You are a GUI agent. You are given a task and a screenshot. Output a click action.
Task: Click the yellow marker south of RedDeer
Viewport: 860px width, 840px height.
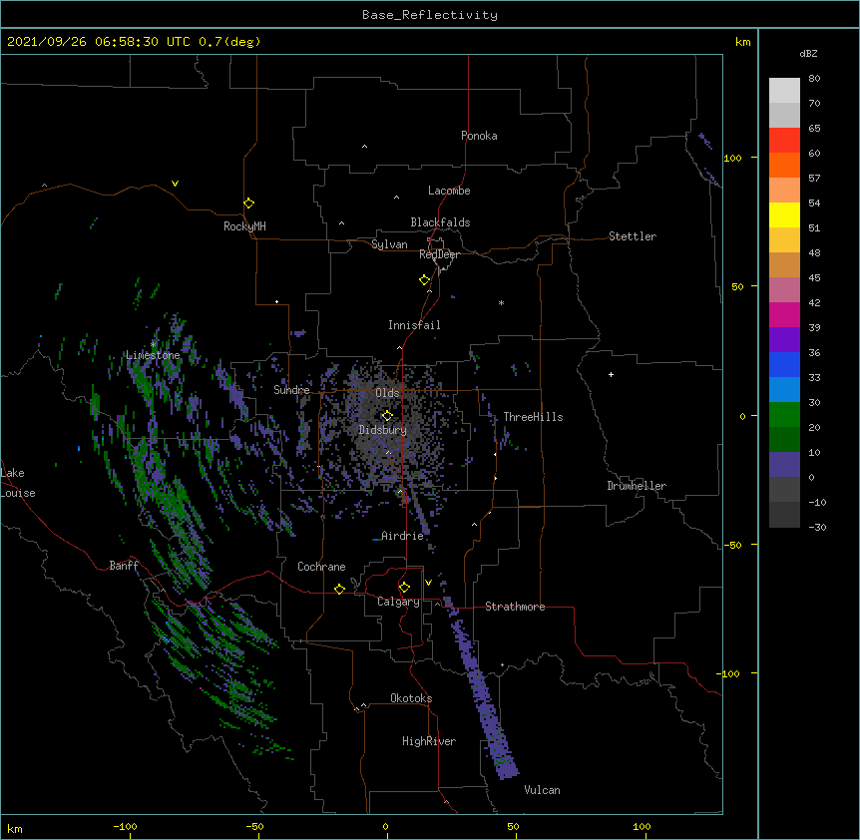[x=424, y=279]
